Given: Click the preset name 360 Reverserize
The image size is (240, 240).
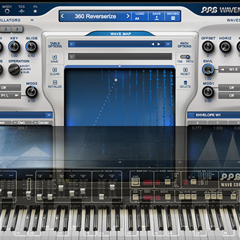Looking at the screenshot, I should pos(95,16).
